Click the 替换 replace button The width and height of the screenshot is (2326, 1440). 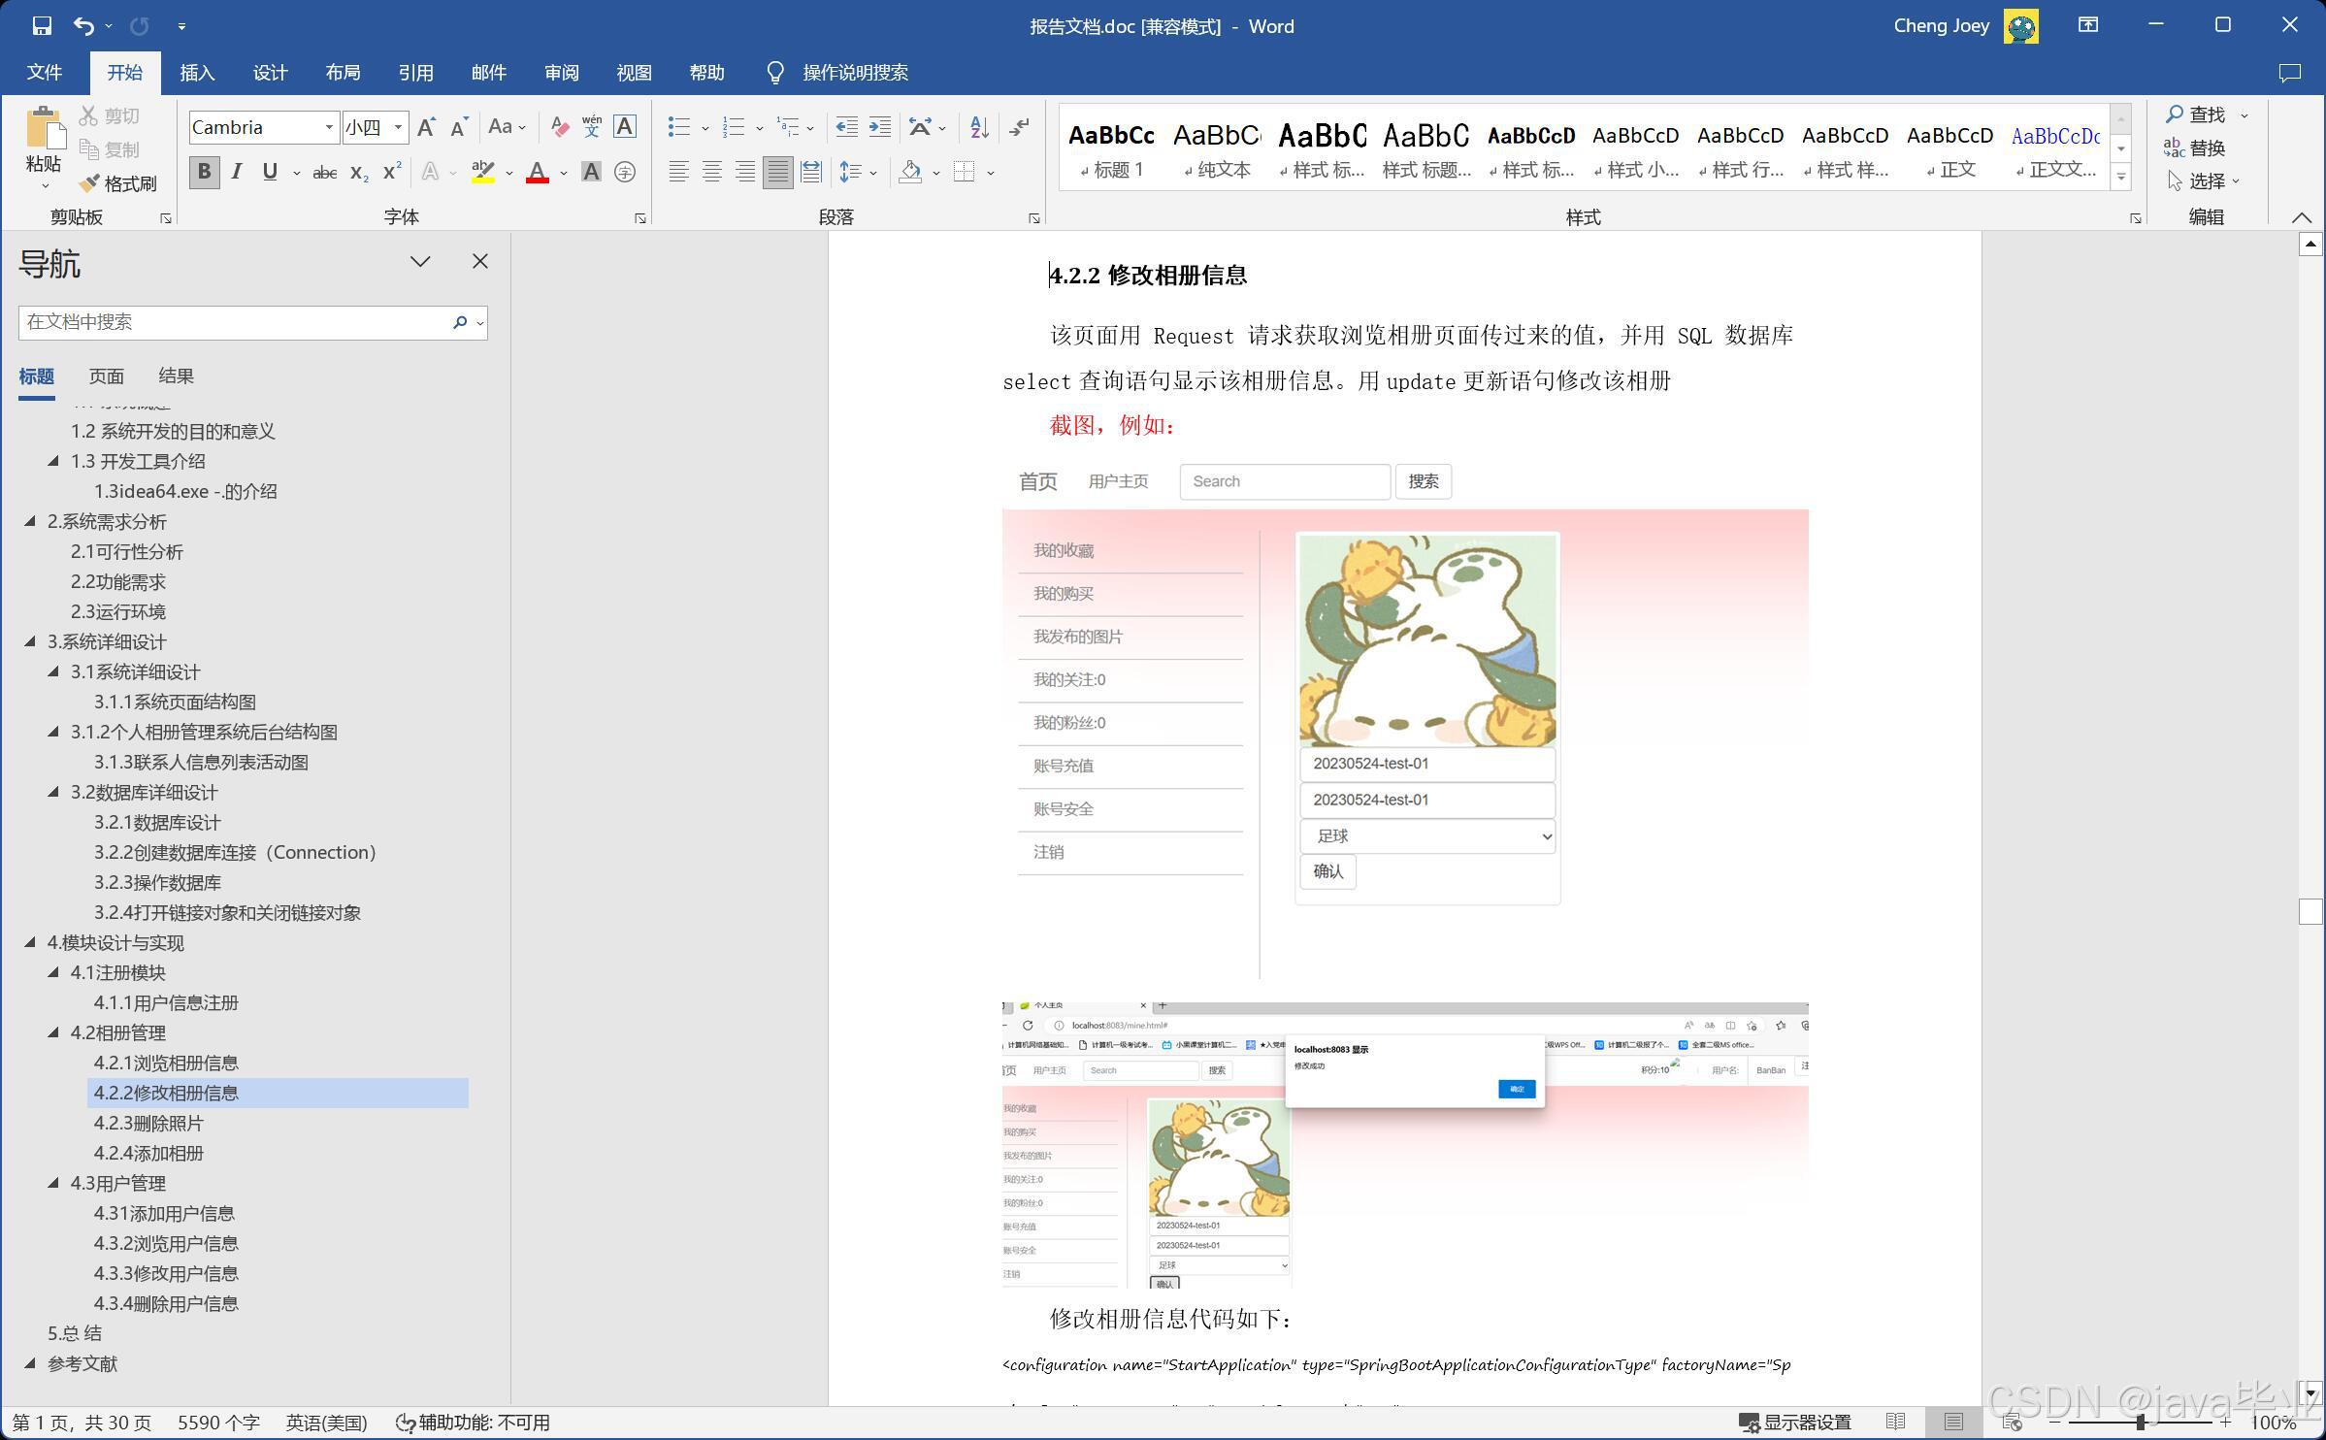tap(2195, 147)
